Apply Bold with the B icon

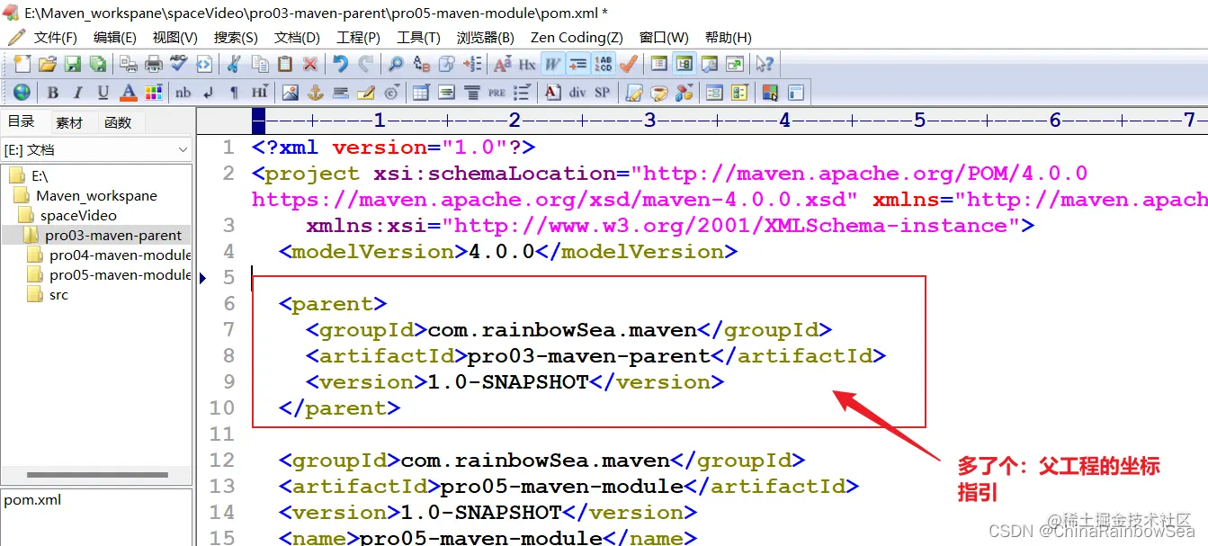click(x=53, y=92)
